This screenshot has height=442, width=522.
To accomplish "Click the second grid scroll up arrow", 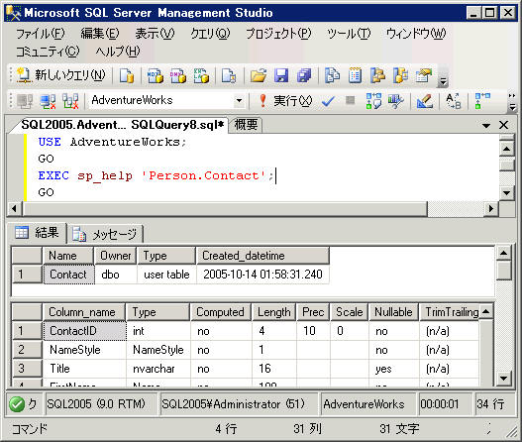I will click(485, 312).
